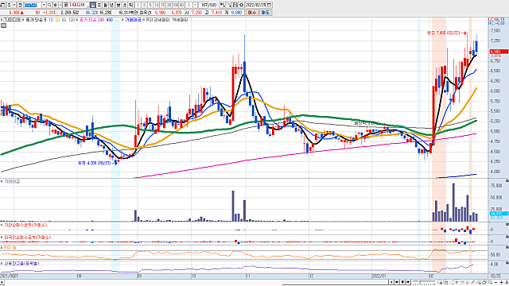Click the bottom magnifier zoom icon

490,283
